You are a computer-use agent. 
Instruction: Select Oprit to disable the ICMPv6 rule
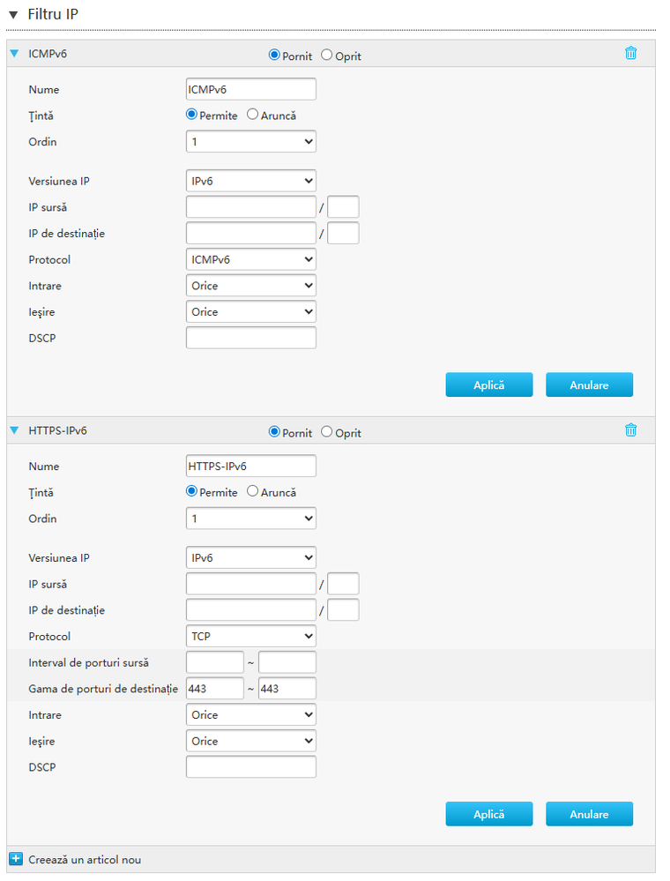pyautogui.click(x=326, y=55)
